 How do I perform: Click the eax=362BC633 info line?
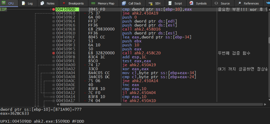[14, 114]
